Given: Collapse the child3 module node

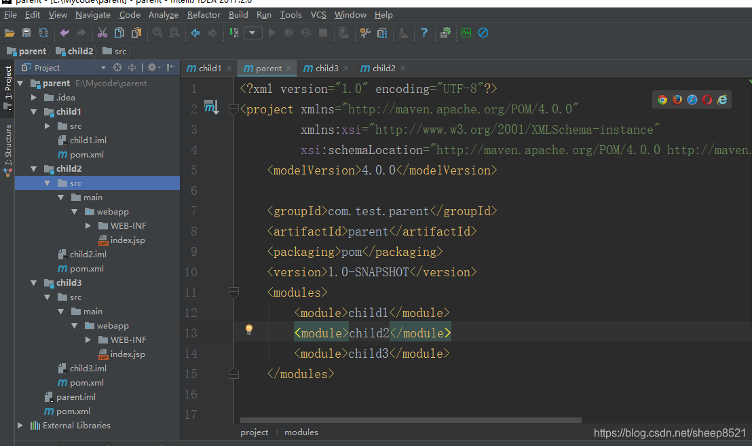Looking at the screenshot, I should (33, 283).
